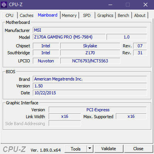The height and width of the screenshot is (154, 154).
Task: Click the Southbridge vendor field Intel
Action: [46, 53]
